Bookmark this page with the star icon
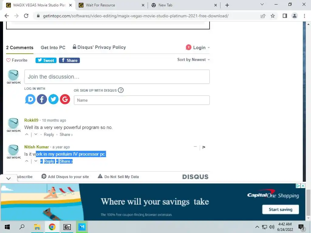Viewport: 311px width, 233px height. [x=273, y=16]
